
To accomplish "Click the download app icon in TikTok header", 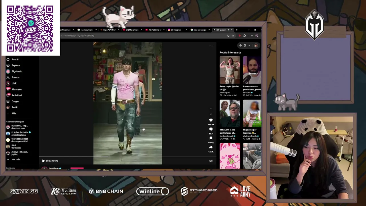I will click(249, 45).
